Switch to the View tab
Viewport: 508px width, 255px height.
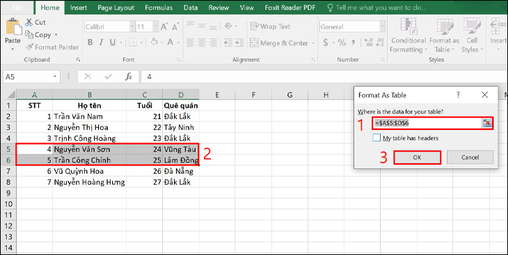coord(246,8)
